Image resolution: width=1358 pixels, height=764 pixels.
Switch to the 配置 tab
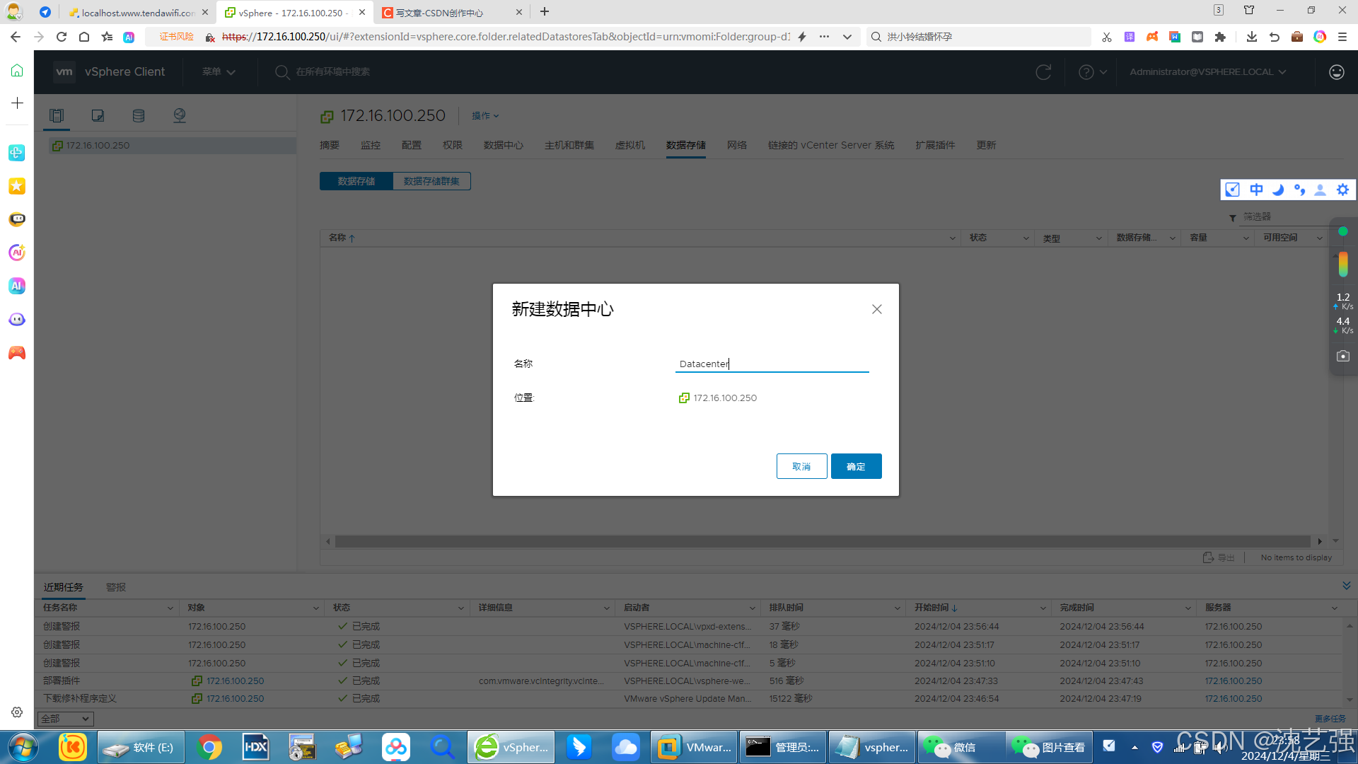pos(412,145)
